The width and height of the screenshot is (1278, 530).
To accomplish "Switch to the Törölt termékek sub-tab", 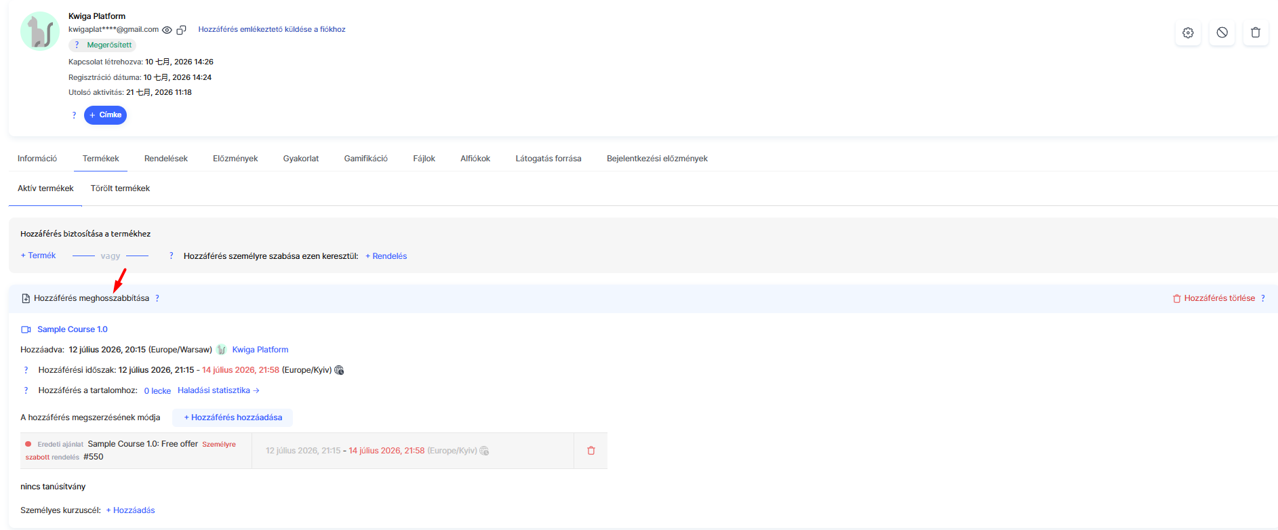I will 120,188.
